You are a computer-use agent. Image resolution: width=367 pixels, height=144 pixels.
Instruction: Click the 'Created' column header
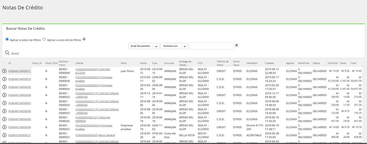click(269, 63)
